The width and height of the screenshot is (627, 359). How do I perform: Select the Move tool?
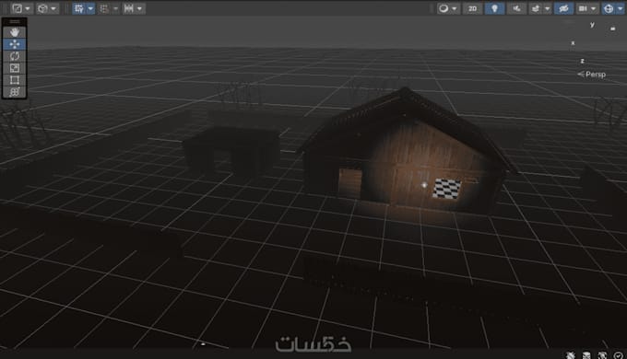coord(15,44)
